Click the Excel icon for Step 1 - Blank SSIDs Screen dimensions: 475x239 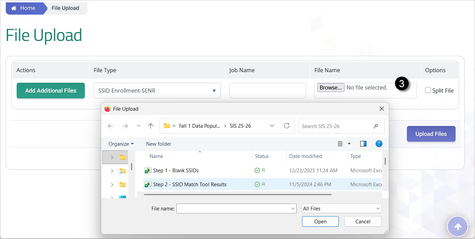click(x=148, y=170)
